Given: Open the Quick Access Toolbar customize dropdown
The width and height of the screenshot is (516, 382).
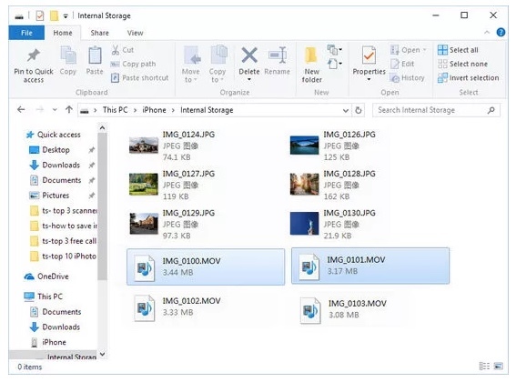Looking at the screenshot, I should (x=66, y=15).
